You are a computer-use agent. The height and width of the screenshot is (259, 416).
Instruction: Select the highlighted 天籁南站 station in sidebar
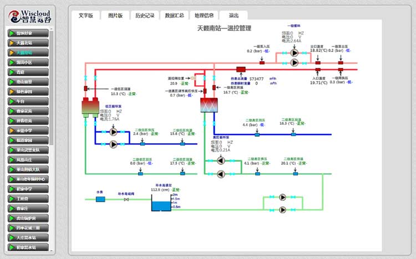point(28,53)
